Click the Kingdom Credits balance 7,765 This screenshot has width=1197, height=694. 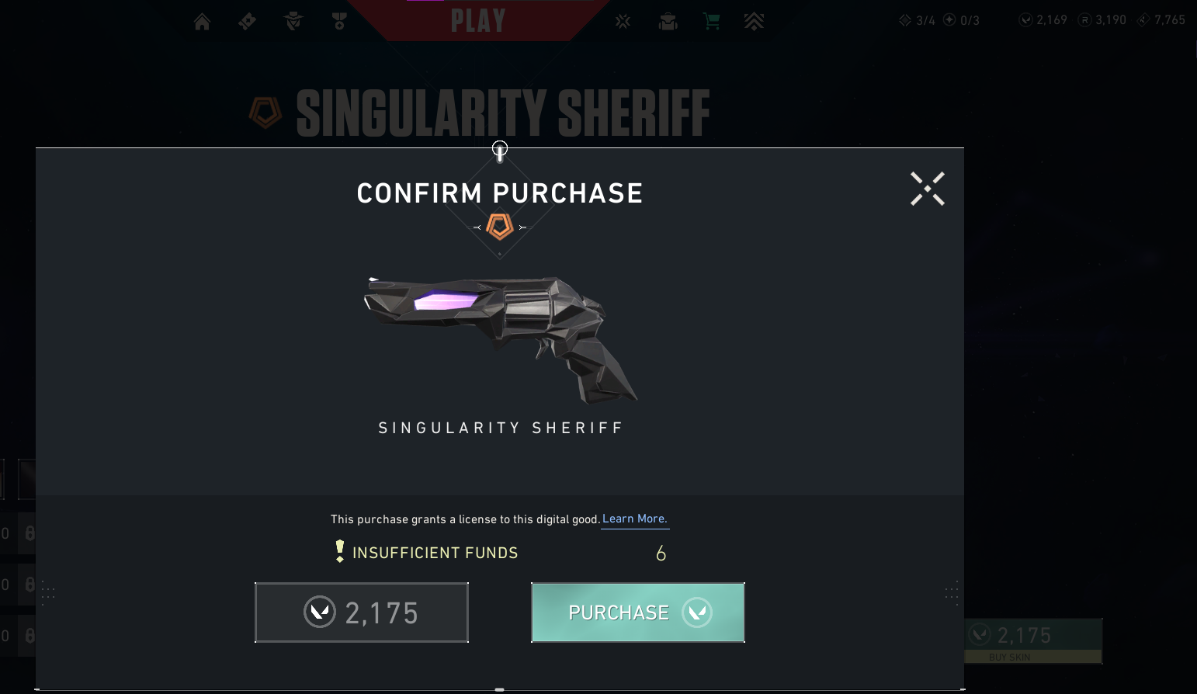1161,20
